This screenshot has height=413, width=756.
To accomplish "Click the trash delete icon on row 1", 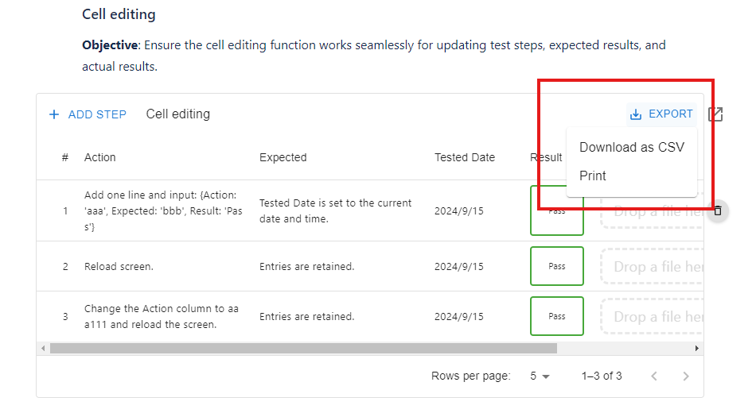I will tap(717, 210).
